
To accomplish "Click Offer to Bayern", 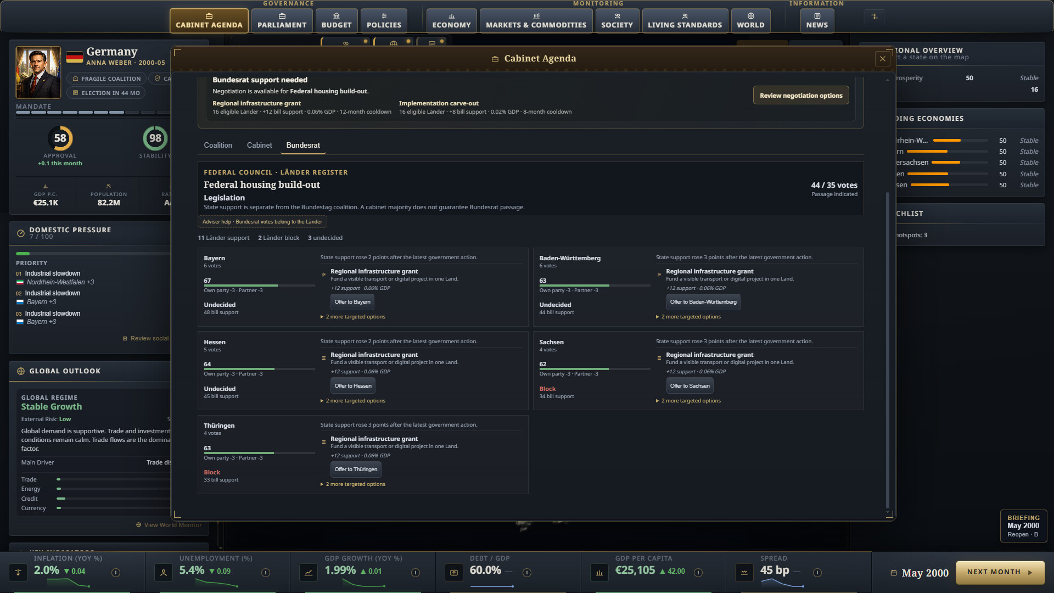I will coord(352,302).
